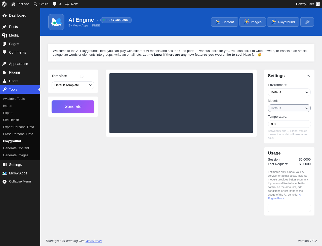Screen dimensions: 322x246
Task: Click Howdy, user account menu
Action: [x=308, y=4]
